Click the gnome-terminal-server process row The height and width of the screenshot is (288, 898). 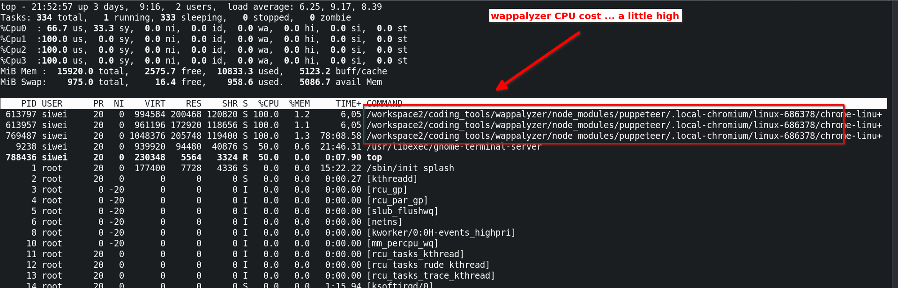(454, 147)
